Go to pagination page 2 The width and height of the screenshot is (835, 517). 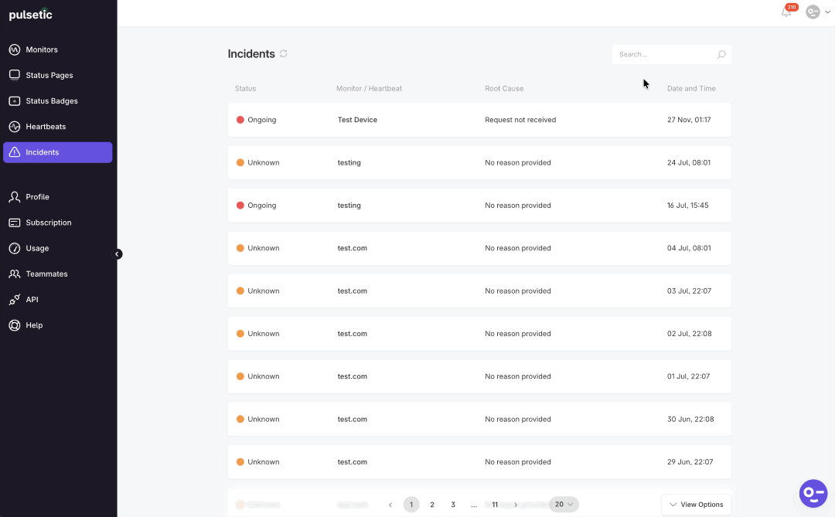coord(432,504)
